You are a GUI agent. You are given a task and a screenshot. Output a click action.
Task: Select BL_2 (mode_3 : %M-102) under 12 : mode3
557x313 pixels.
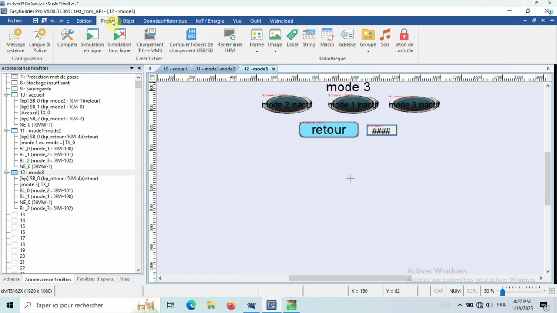click(x=46, y=208)
